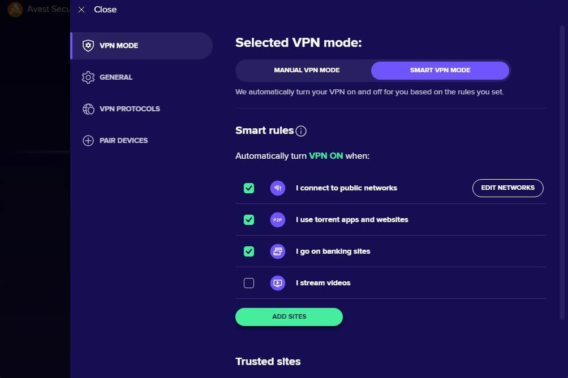Screen dimensions: 568x378
Task: Select the VPN Mode shield icon
Action: click(x=89, y=45)
